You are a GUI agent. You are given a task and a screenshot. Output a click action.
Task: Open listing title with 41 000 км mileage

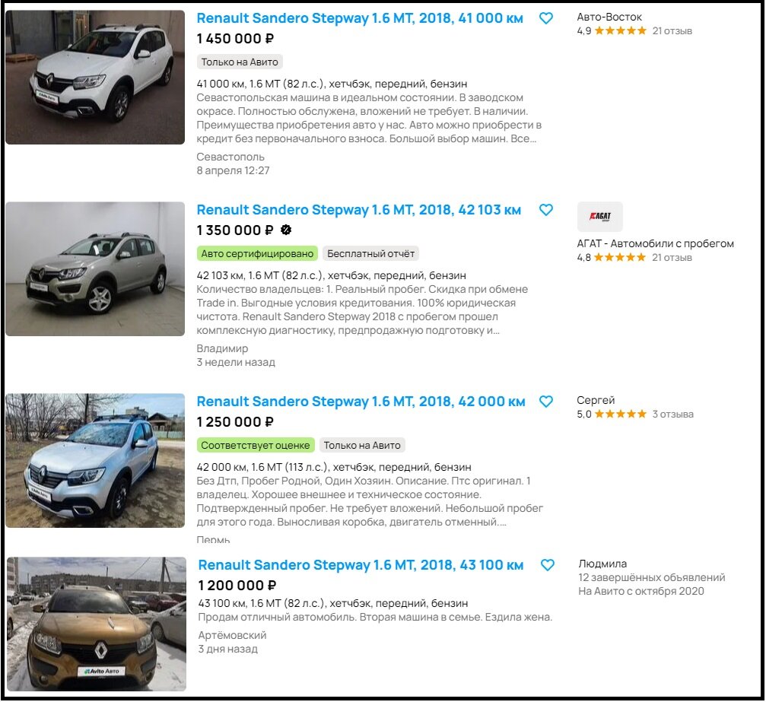pyautogui.click(x=360, y=18)
